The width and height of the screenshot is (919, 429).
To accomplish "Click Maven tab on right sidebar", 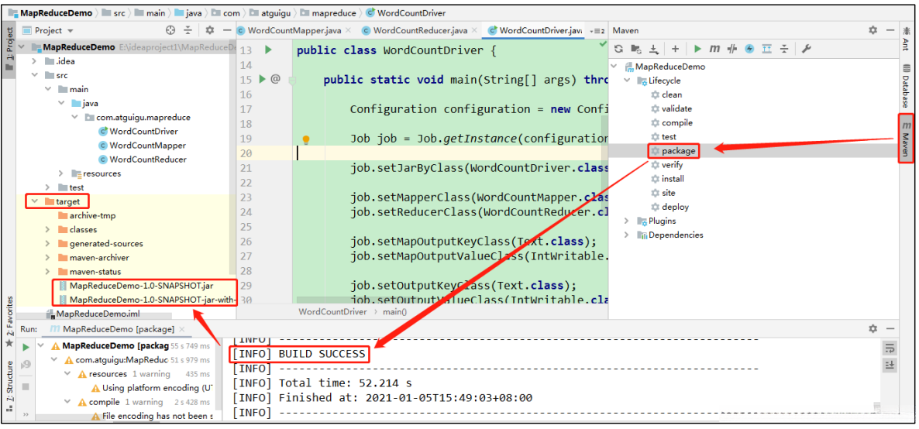I will [906, 139].
